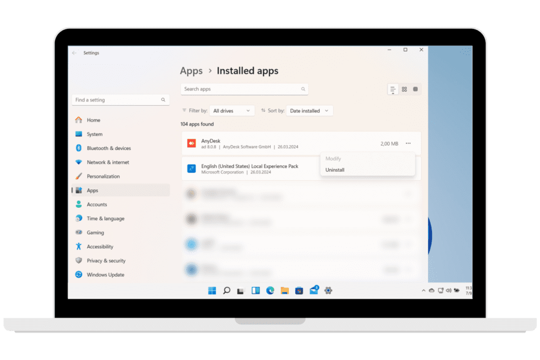Click the OneDrive cloud tray icon

431,291
